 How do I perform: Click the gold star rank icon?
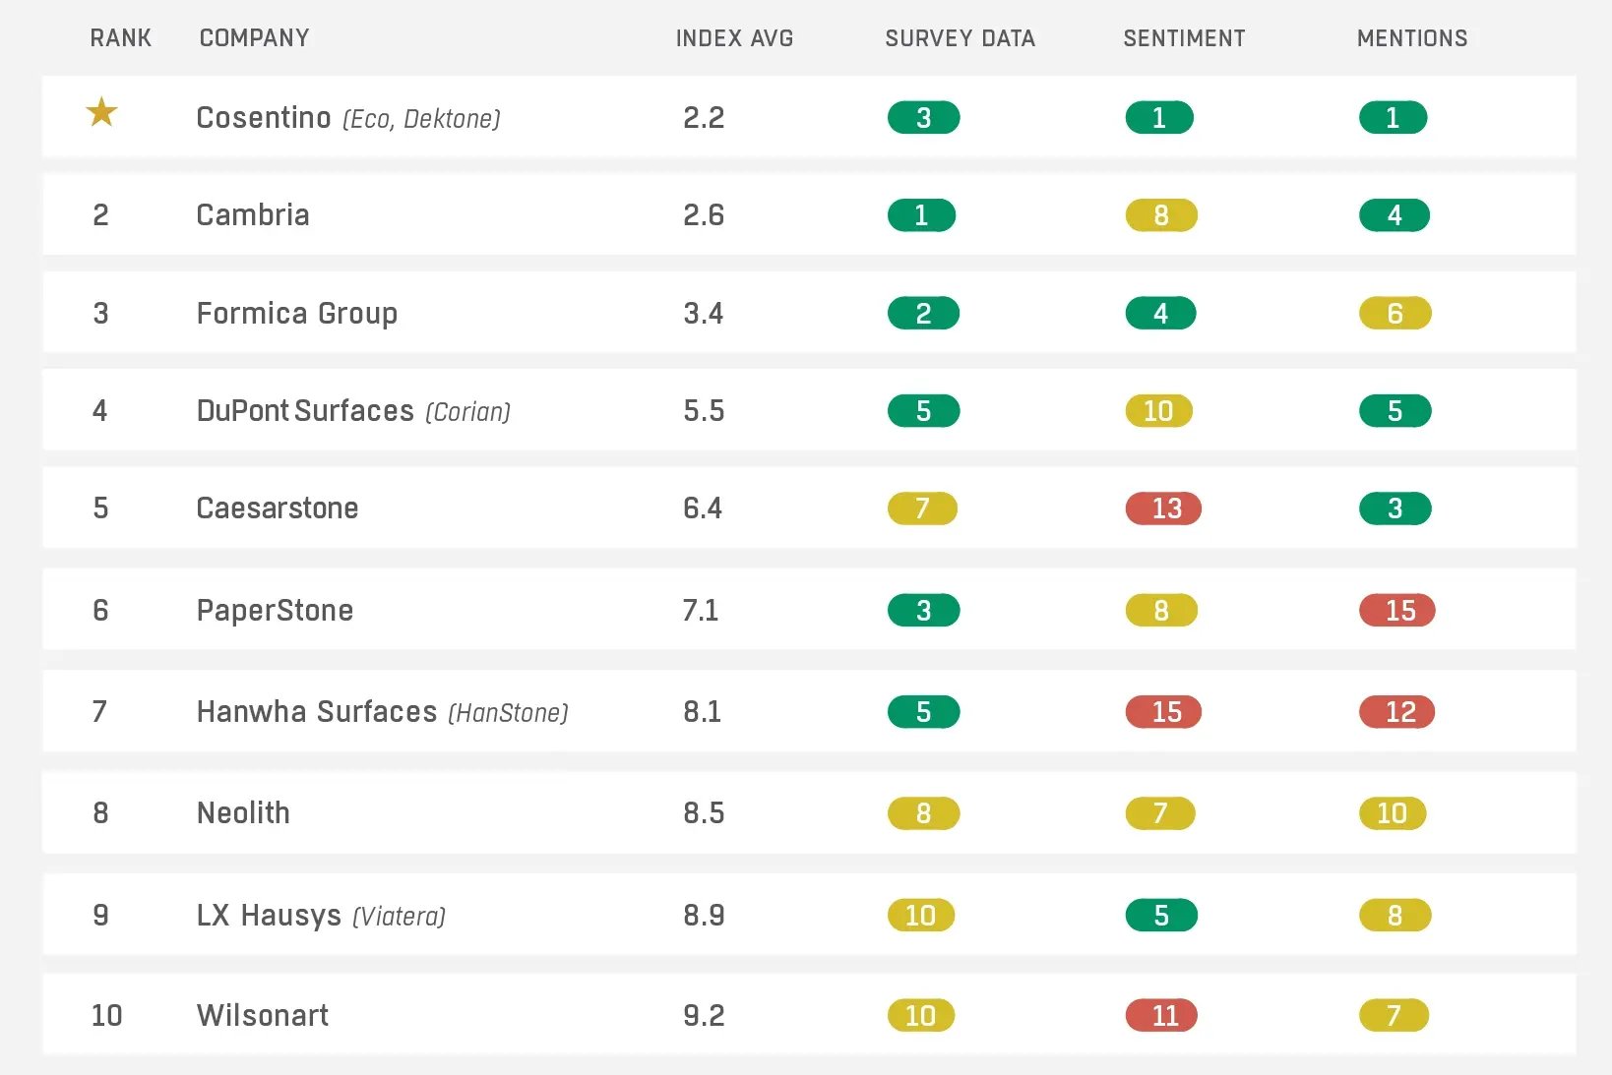101,113
